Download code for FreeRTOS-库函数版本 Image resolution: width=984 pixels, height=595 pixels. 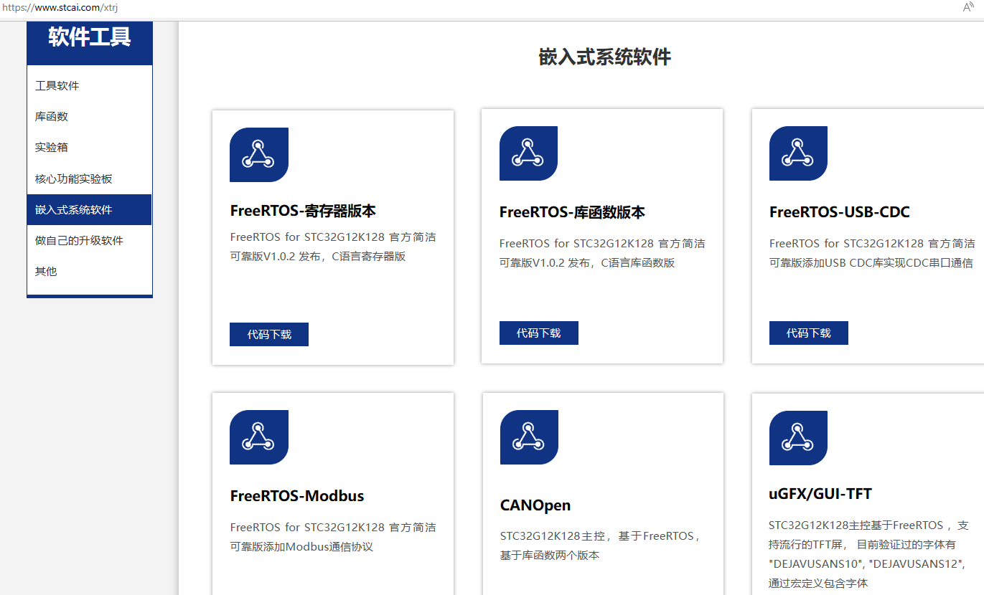click(x=539, y=333)
